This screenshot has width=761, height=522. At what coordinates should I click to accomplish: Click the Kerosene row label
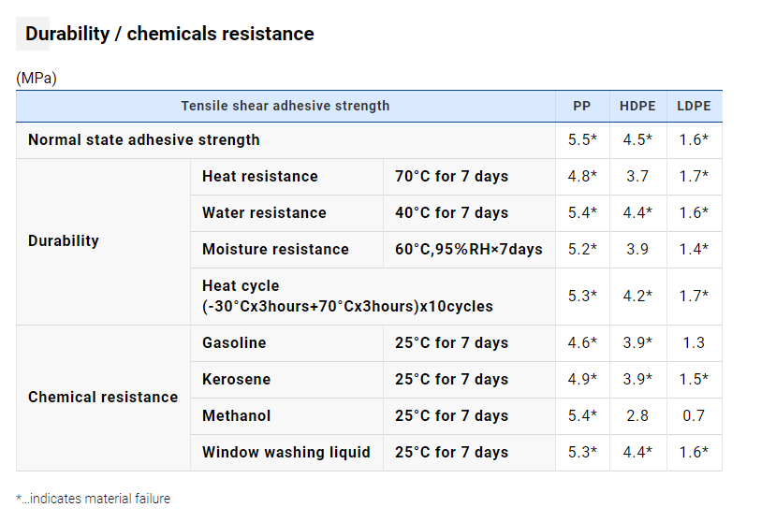[x=236, y=379]
